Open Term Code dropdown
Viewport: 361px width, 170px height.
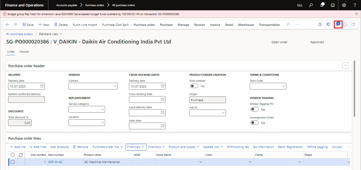pyautogui.click(x=284, y=86)
